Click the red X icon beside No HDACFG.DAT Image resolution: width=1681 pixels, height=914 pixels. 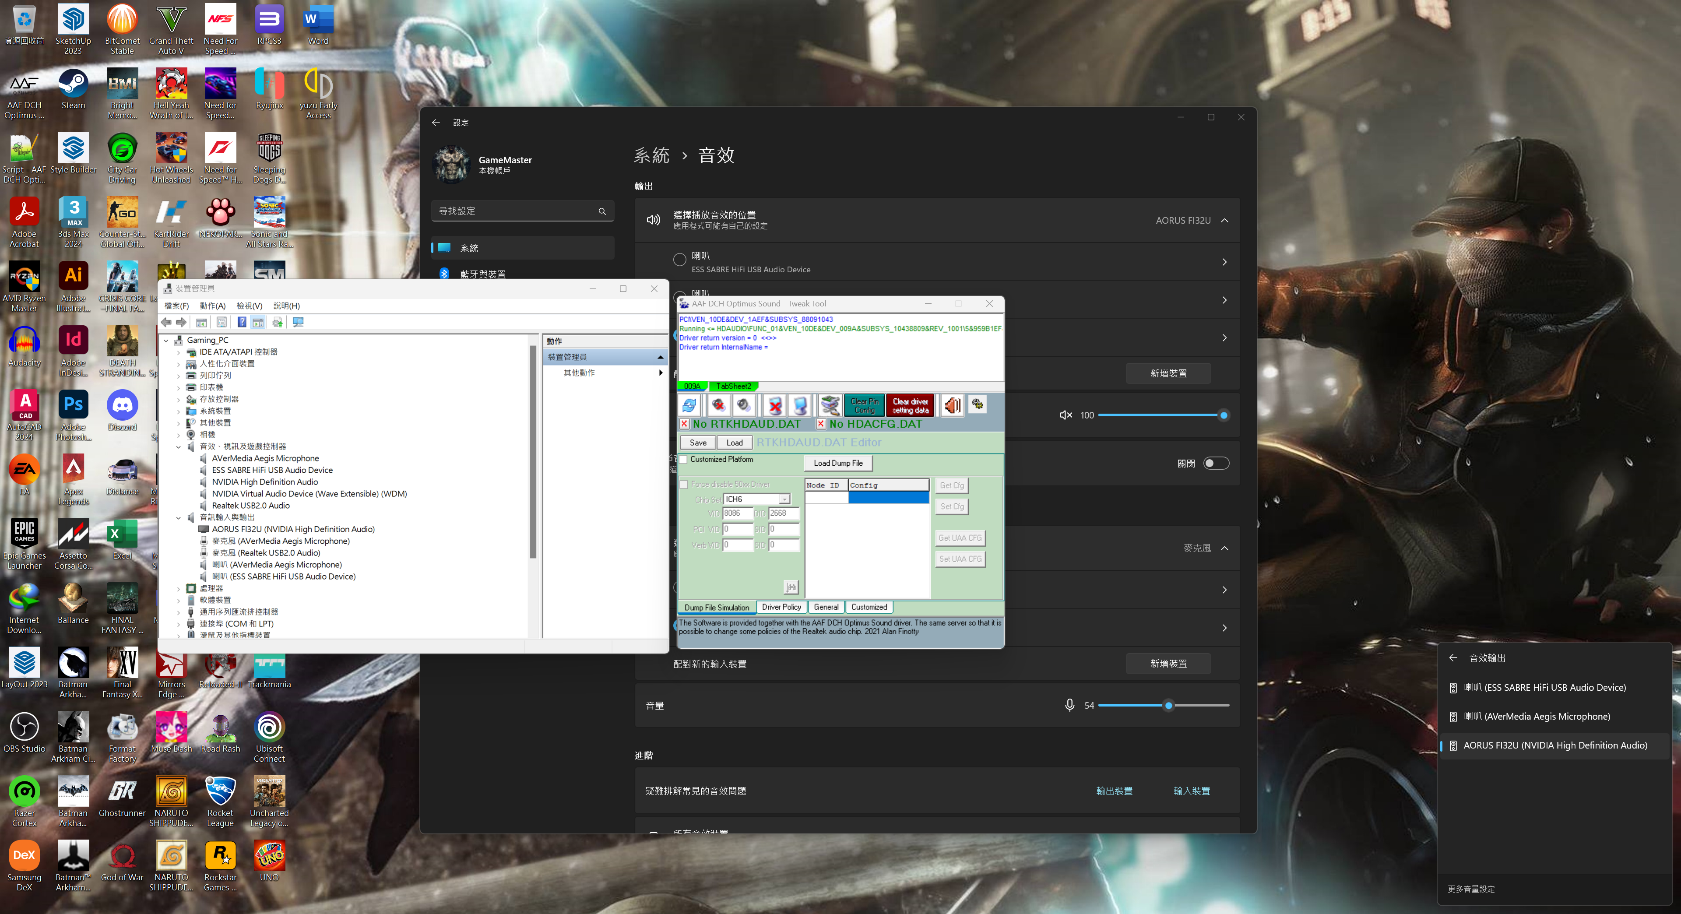(821, 424)
